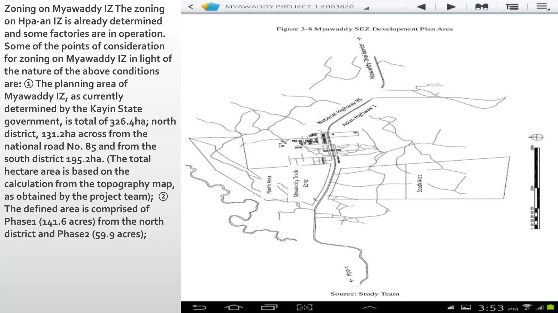The height and width of the screenshot is (313, 558).
Task: Open the picture notification icon
Action: 466,308
